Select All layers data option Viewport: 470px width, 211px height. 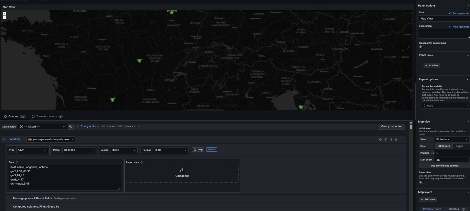(444, 146)
